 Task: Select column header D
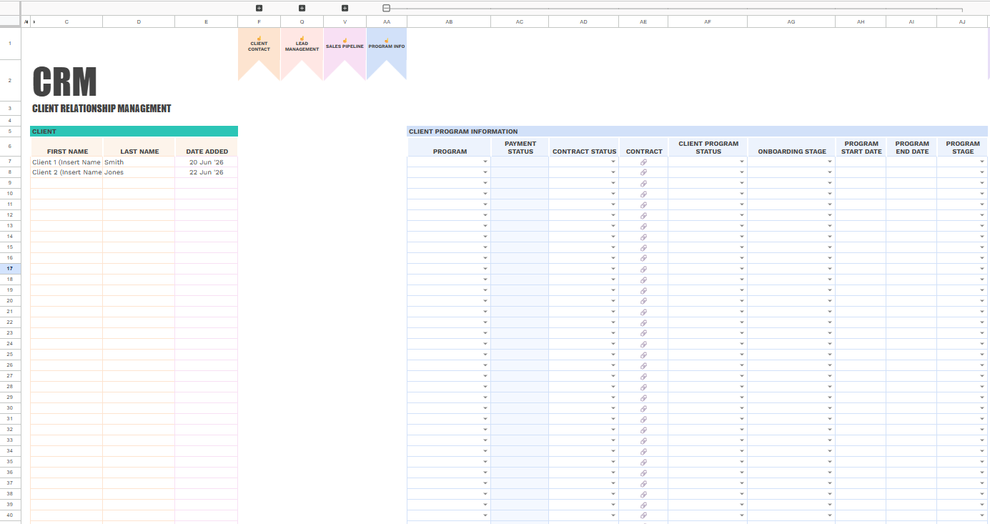pyautogui.click(x=139, y=22)
